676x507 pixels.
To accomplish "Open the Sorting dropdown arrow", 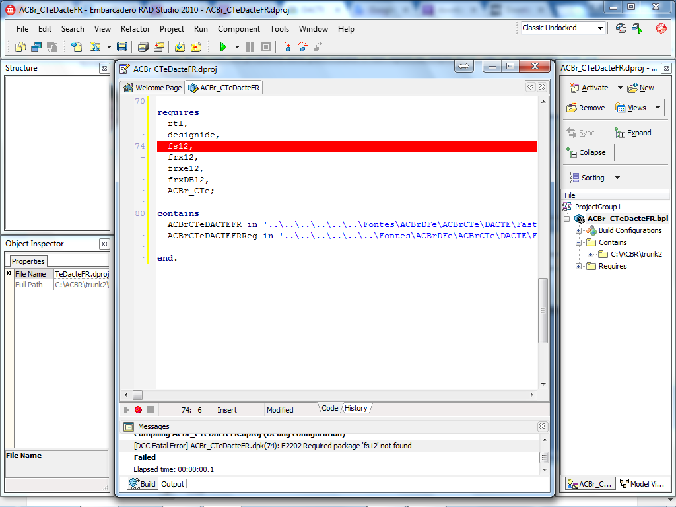I will tap(617, 178).
